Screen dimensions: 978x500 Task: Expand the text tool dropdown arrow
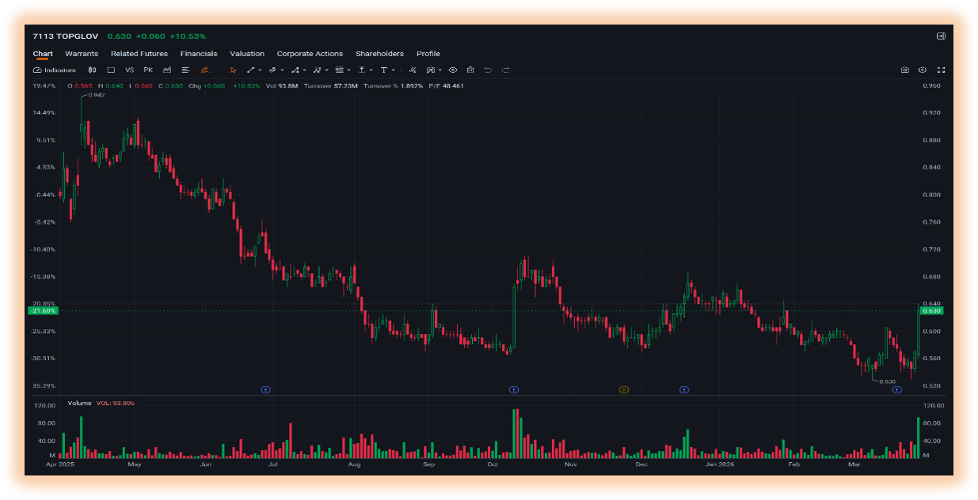(x=394, y=70)
